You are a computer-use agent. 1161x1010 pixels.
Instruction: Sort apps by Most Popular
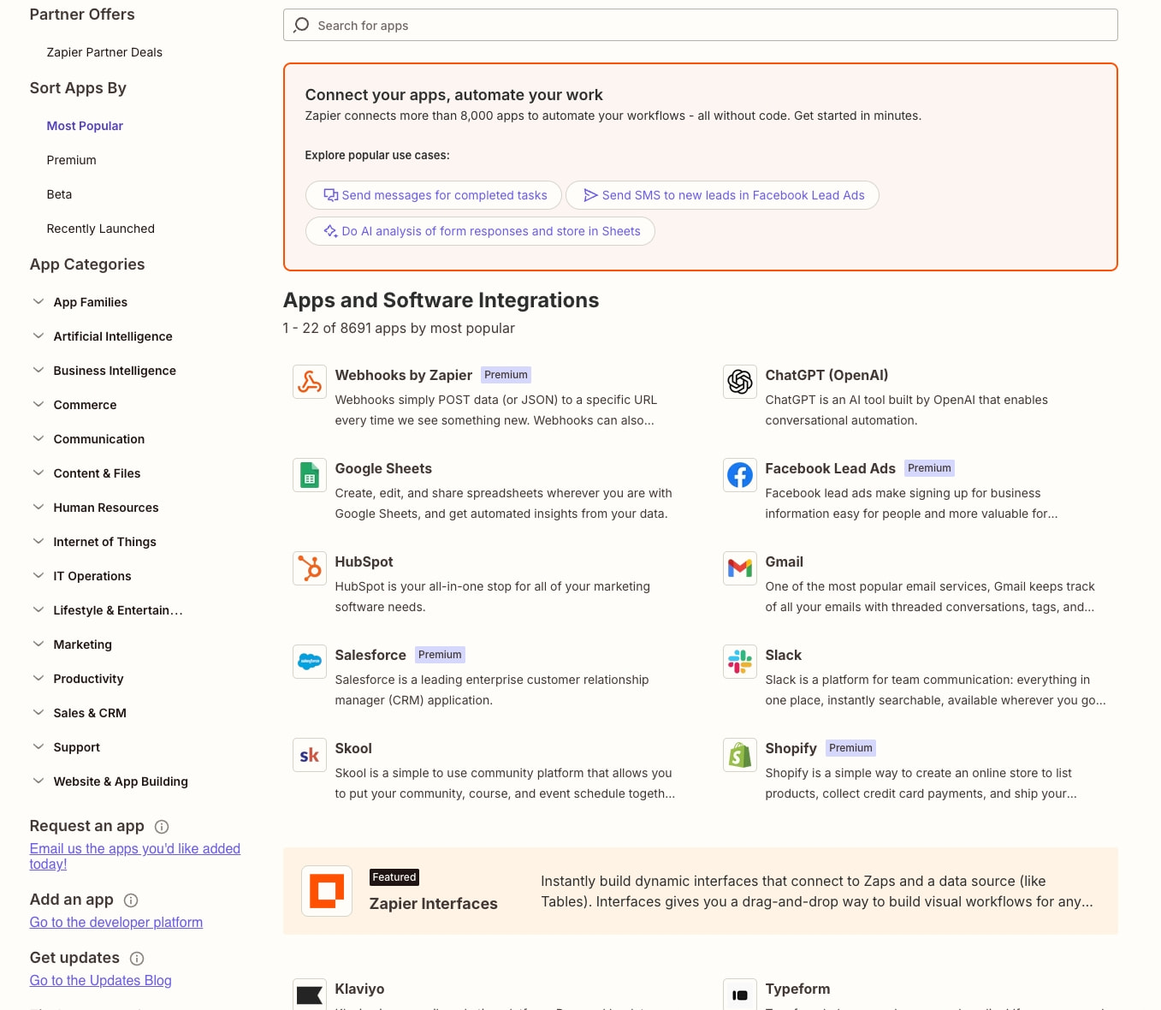pos(85,126)
